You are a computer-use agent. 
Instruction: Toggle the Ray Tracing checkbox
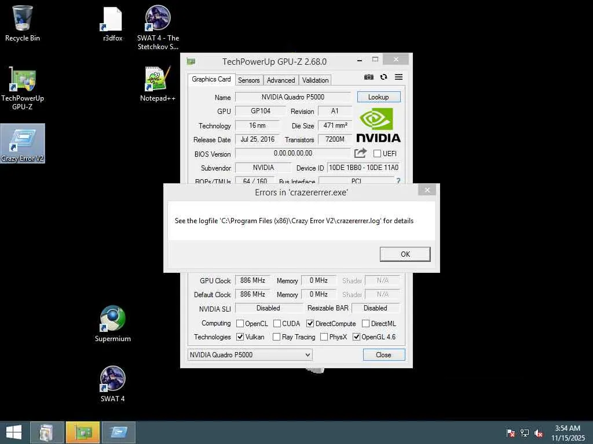pos(276,337)
